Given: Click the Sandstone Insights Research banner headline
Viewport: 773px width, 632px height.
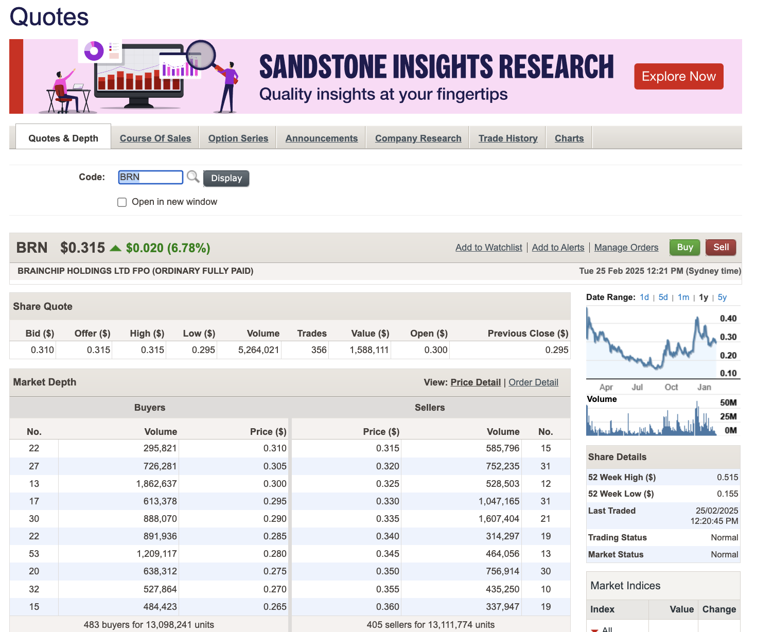Looking at the screenshot, I should pyautogui.click(x=436, y=67).
